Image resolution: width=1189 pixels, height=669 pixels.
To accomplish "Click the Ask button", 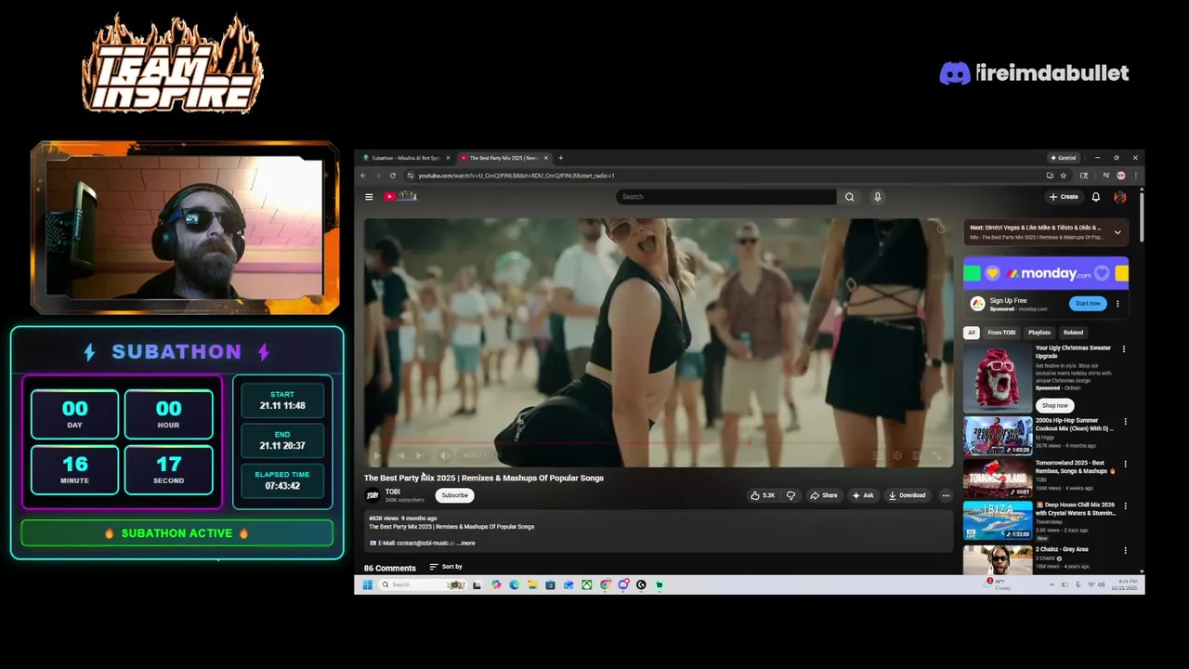I will pyautogui.click(x=863, y=495).
